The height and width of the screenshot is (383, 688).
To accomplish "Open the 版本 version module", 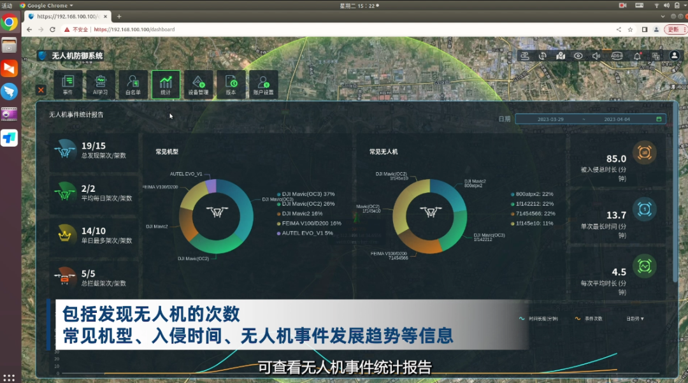I will [x=231, y=84].
